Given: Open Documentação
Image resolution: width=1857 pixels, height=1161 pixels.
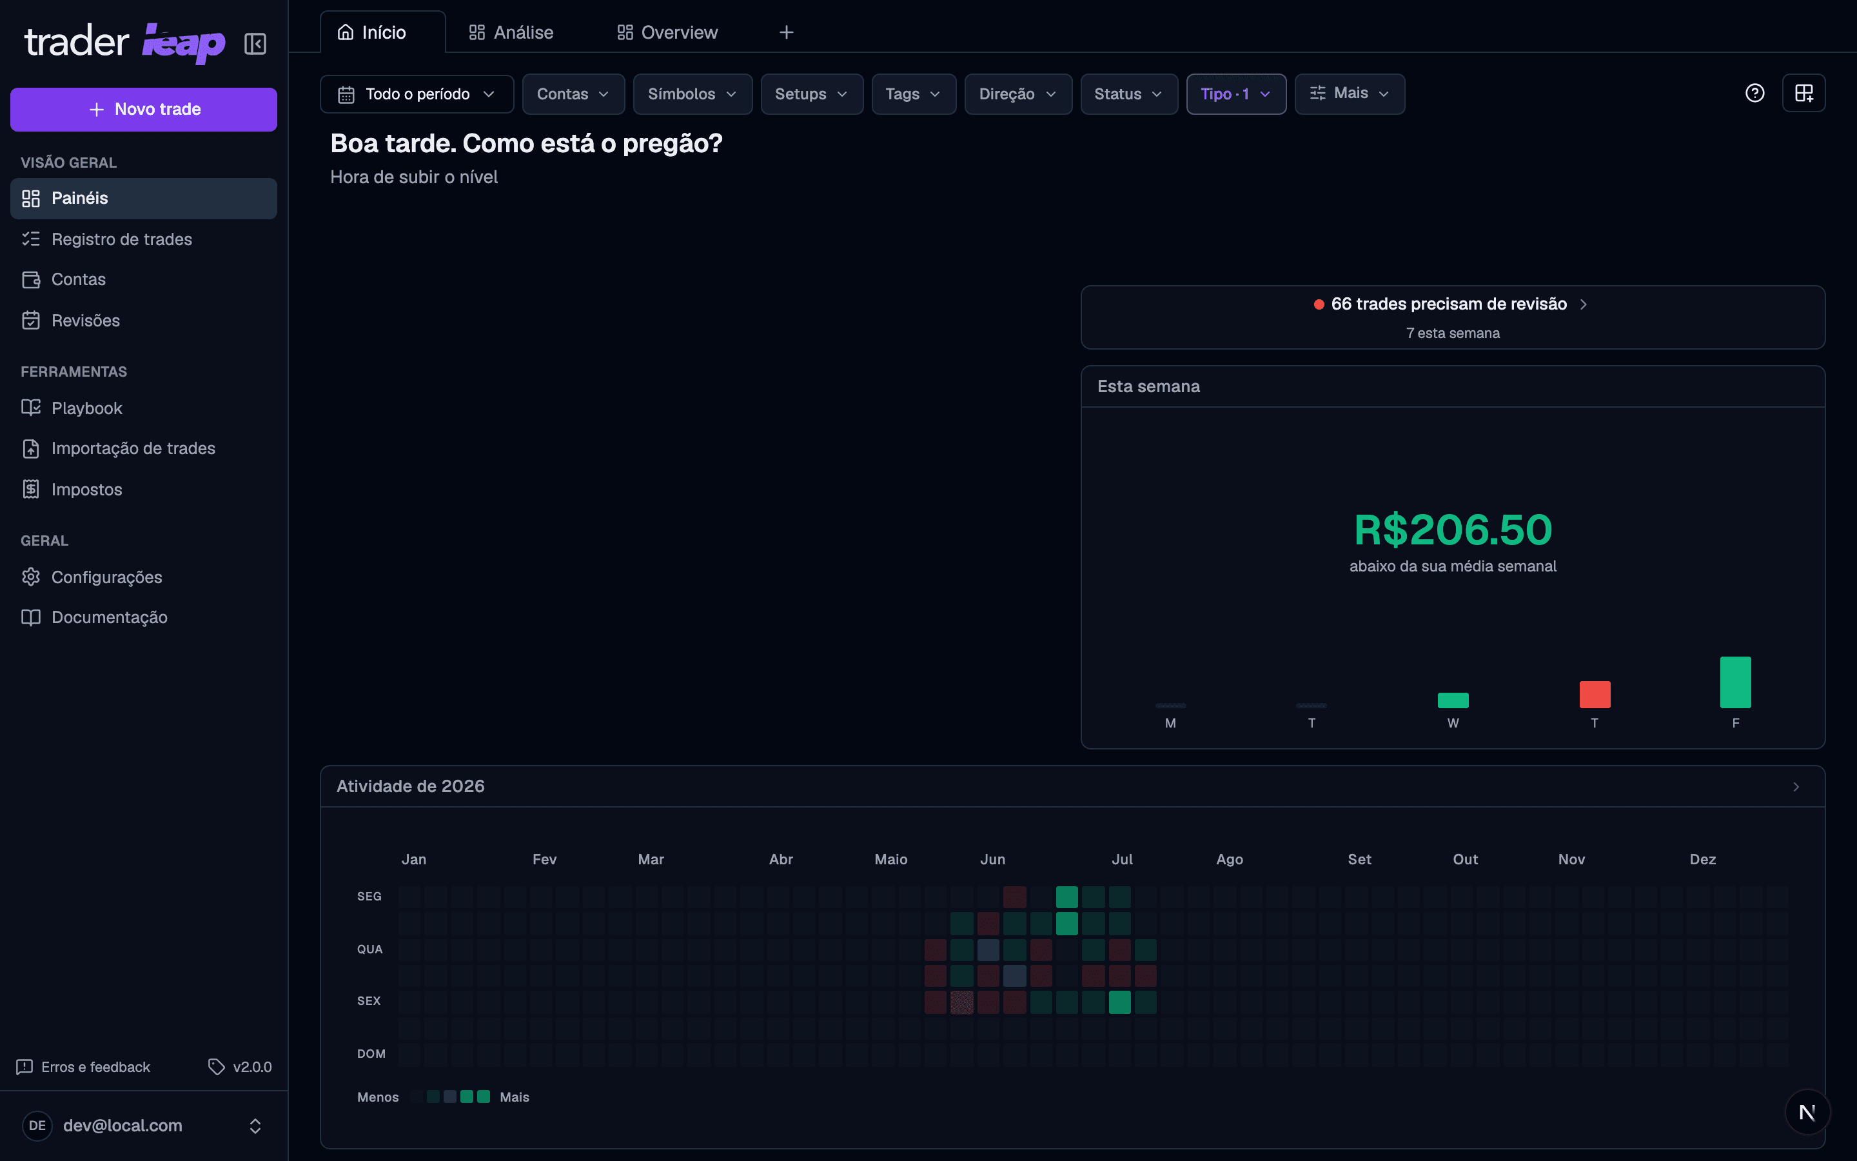Looking at the screenshot, I should tap(144, 617).
